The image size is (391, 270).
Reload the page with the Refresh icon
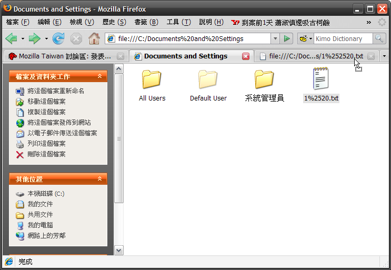point(58,38)
